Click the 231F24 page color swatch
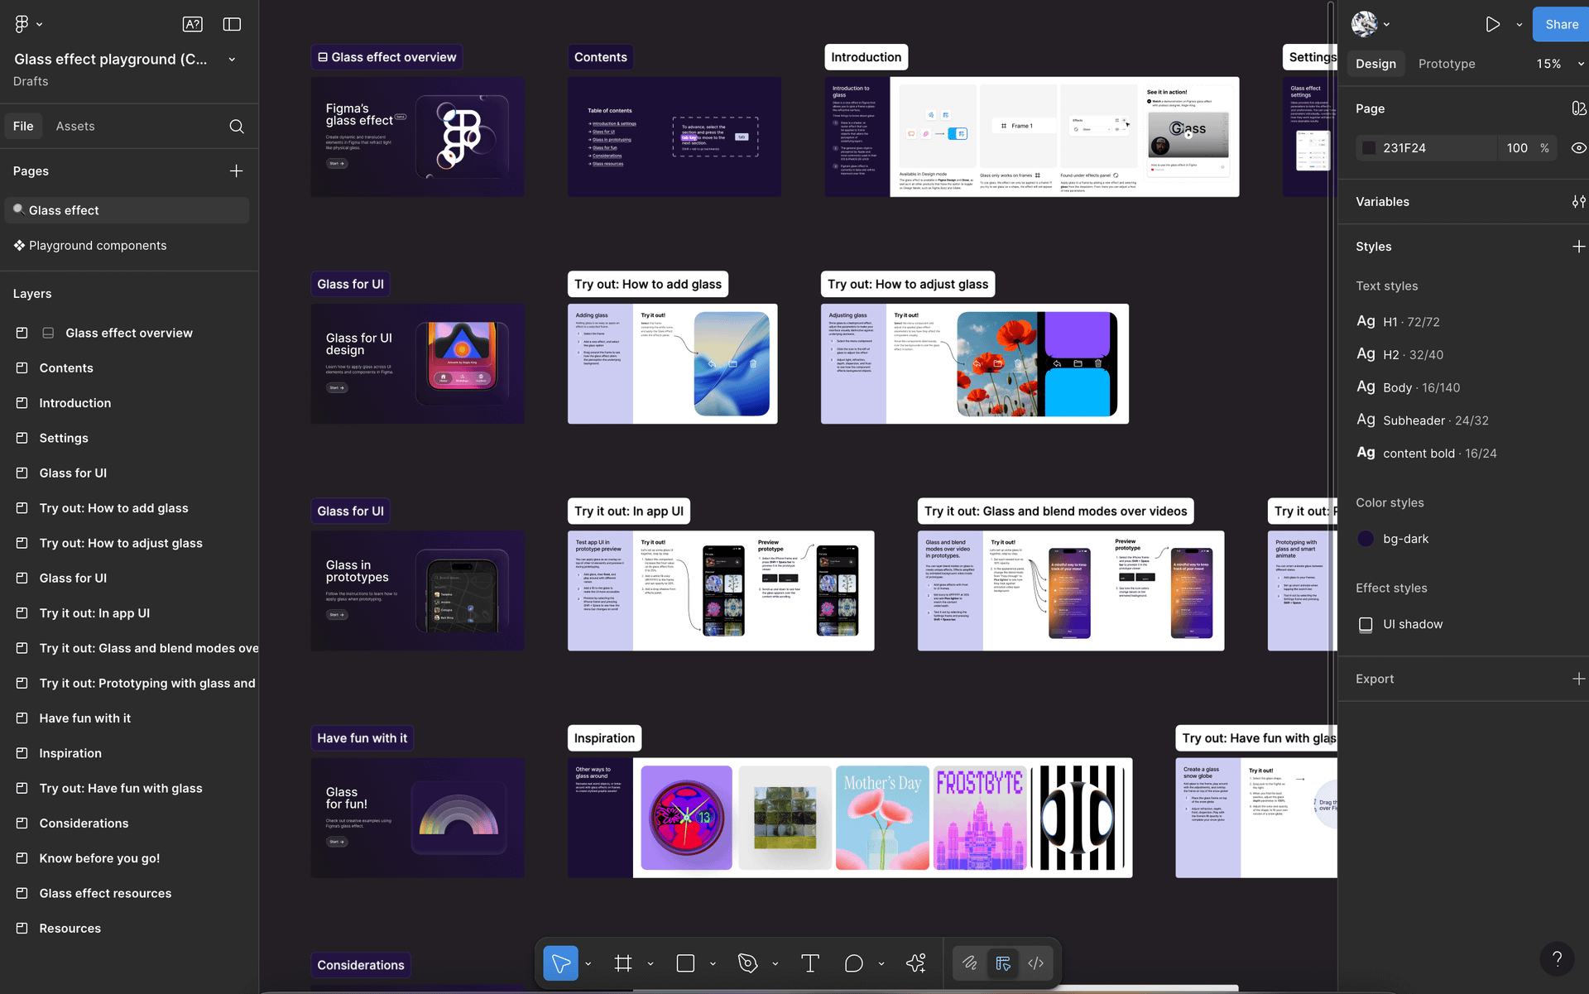Screen dimensions: 1589x994 click(x=1369, y=148)
